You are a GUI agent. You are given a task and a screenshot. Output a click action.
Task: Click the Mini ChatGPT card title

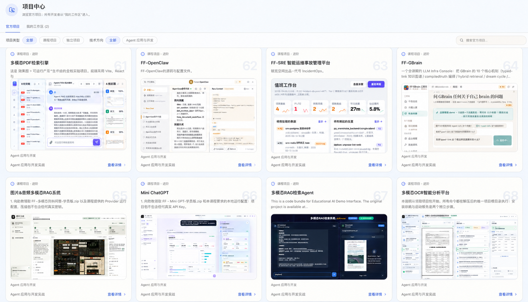155,193
